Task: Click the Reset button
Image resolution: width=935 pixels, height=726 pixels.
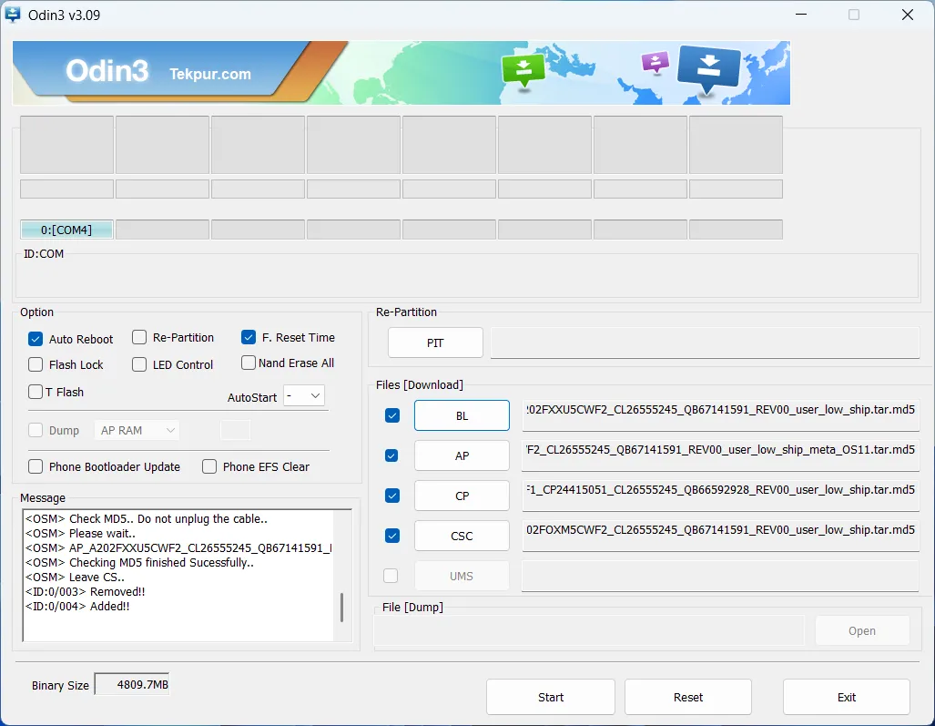Action: (687, 697)
